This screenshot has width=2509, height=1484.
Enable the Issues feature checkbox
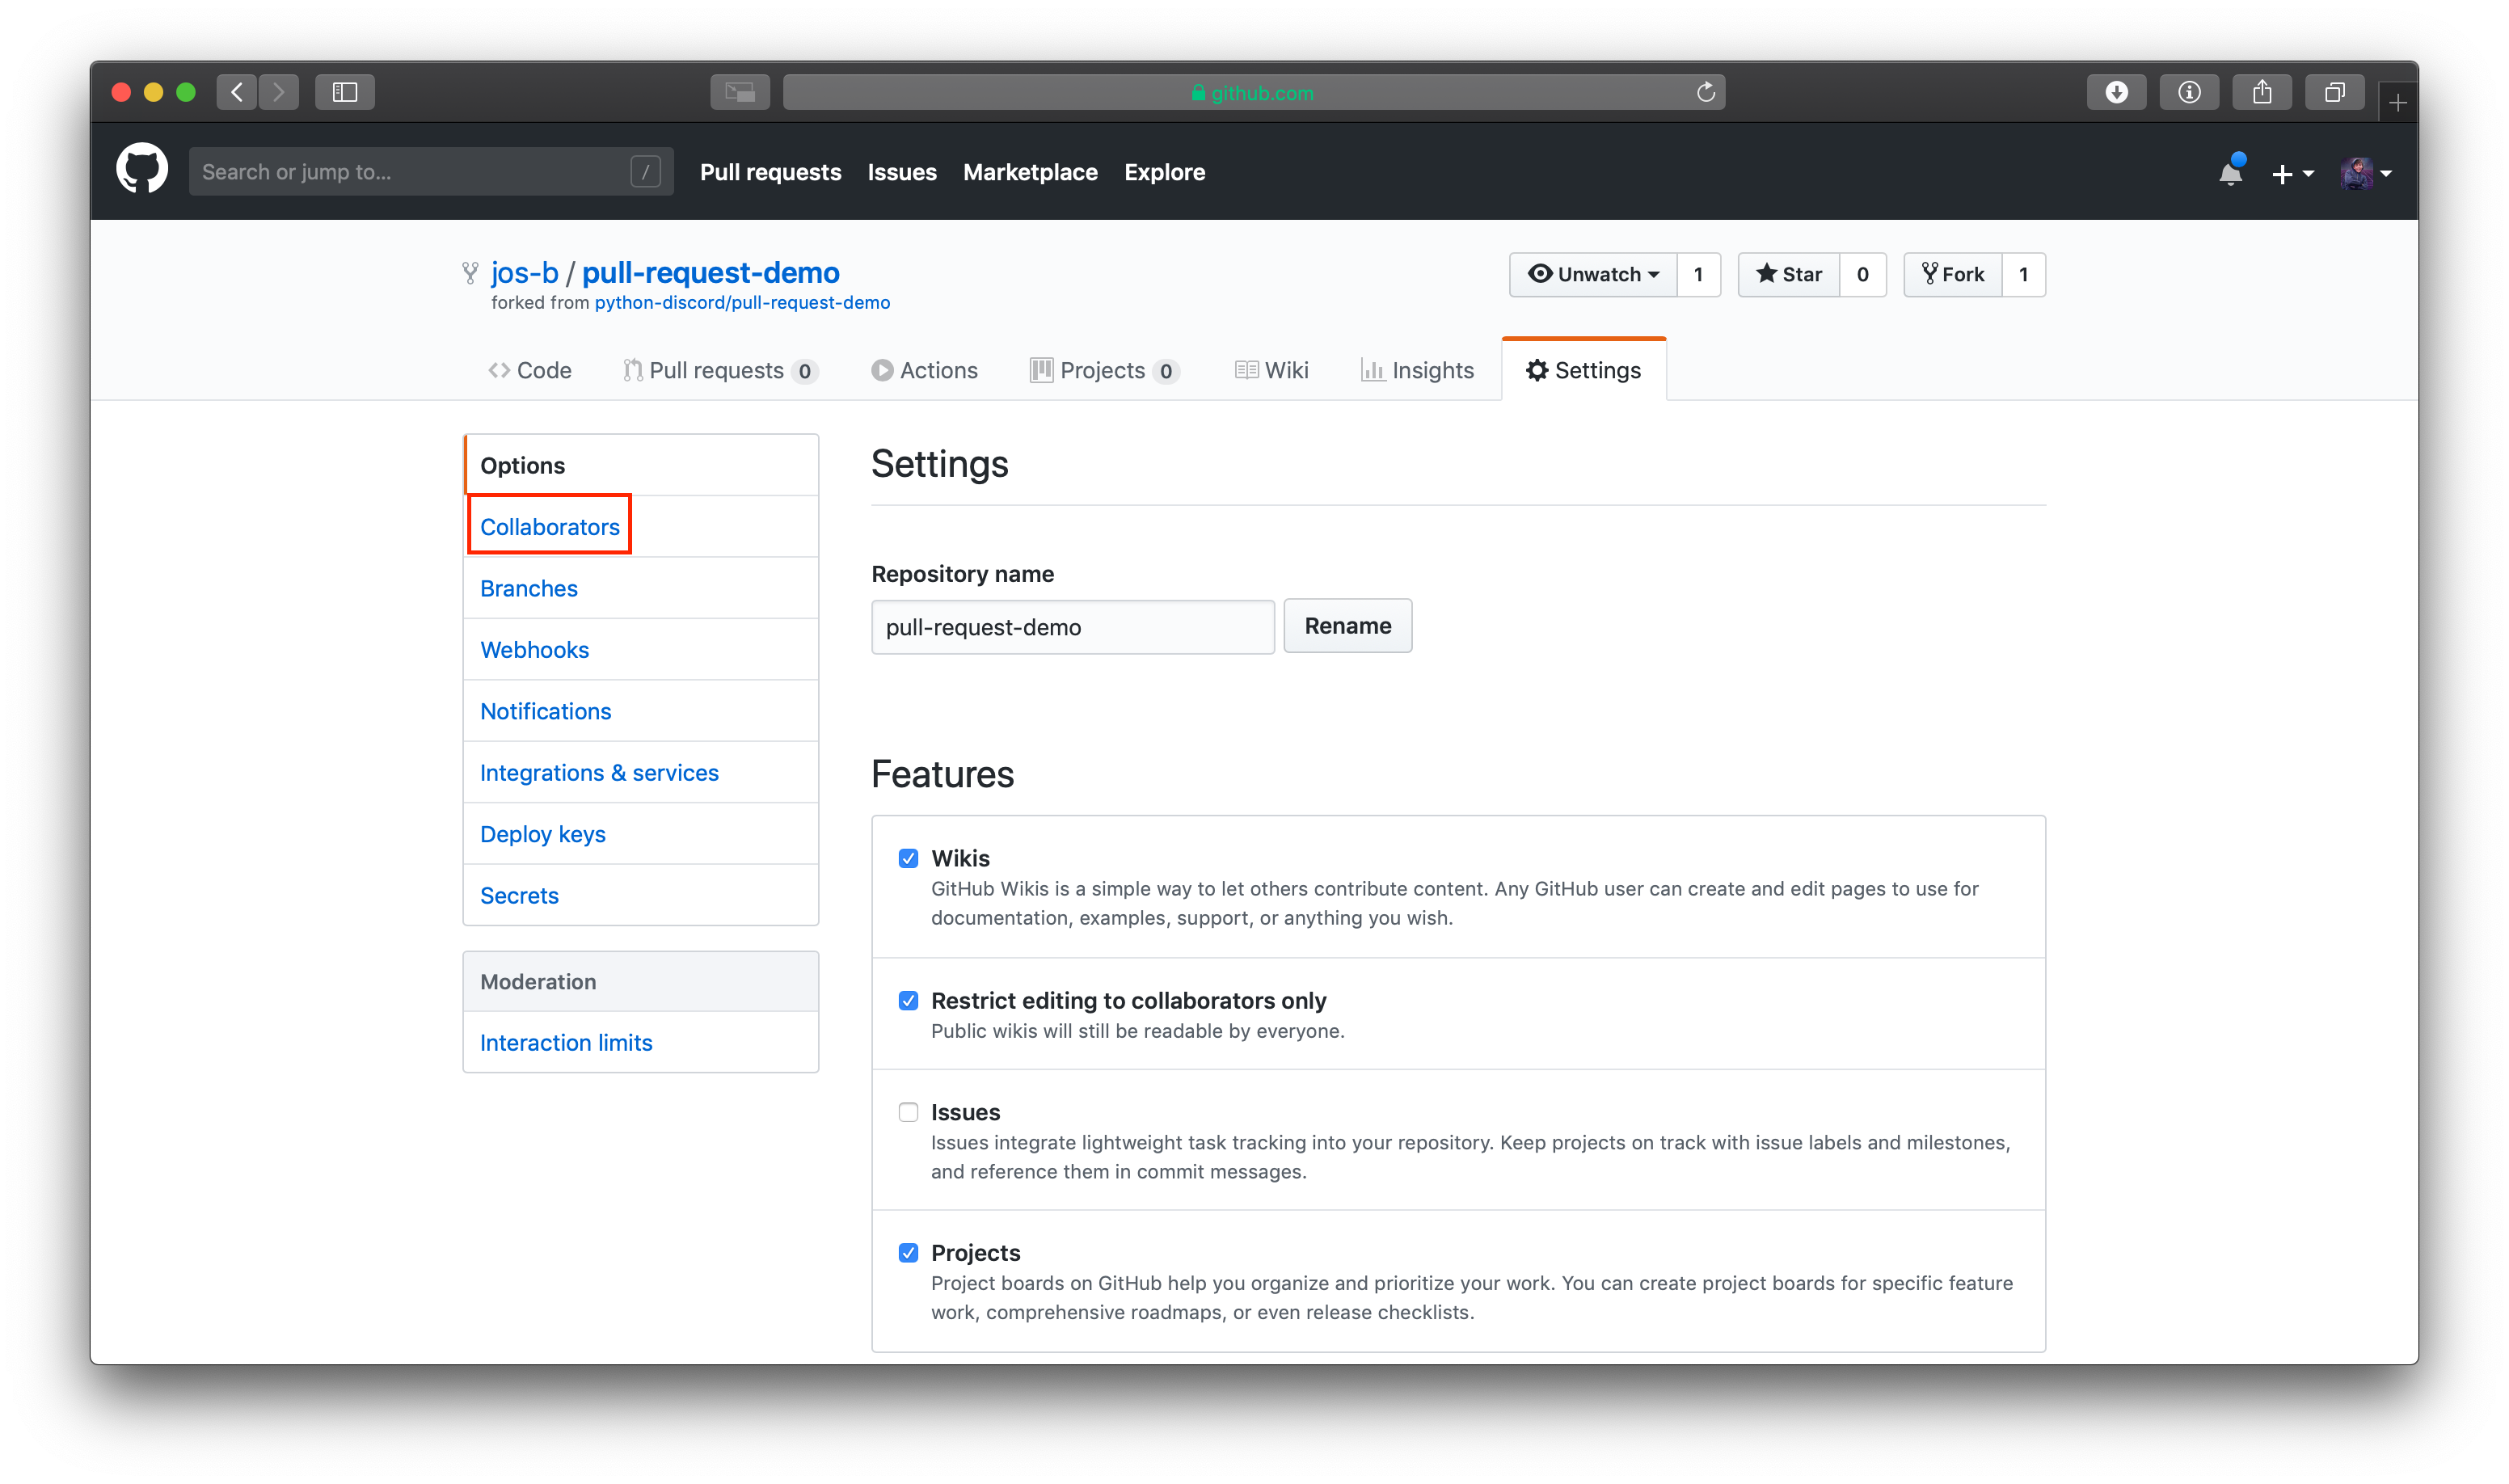click(908, 1112)
